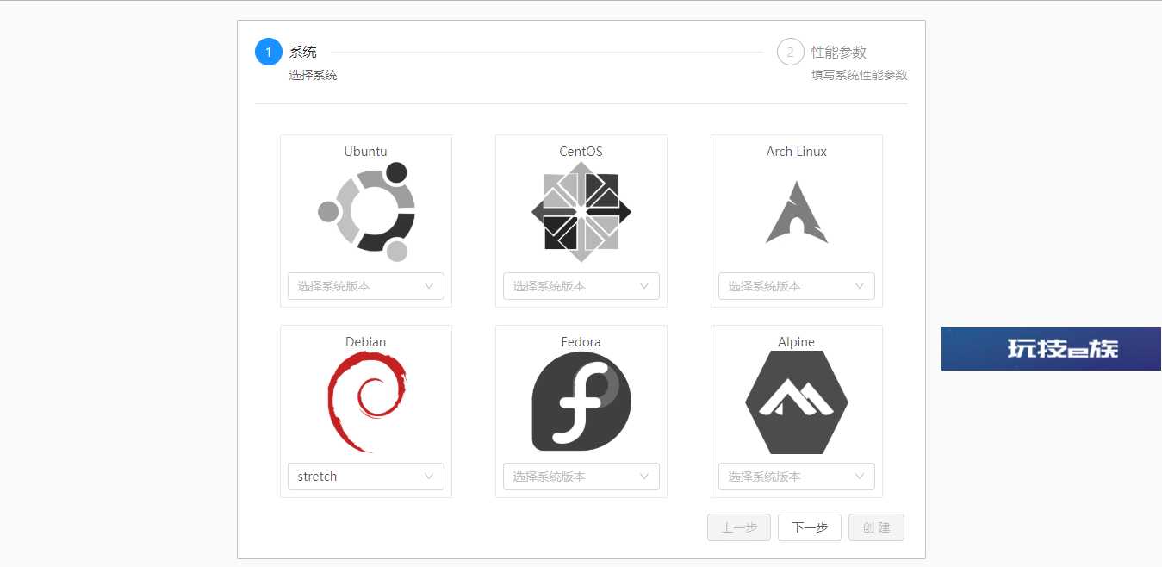1162x567 pixels.
Task: Click the Ubuntu card title
Action: click(366, 152)
